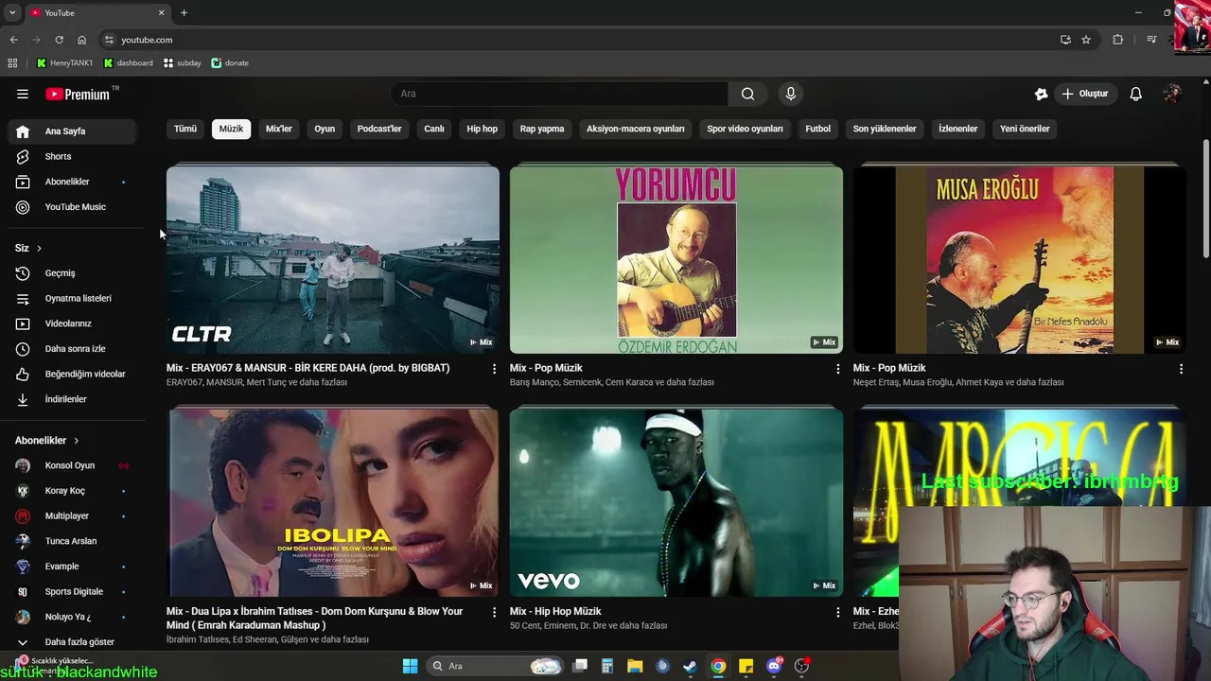
Task: Open Musa Eroğlu mix thumbnail
Action: click(1020, 260)
